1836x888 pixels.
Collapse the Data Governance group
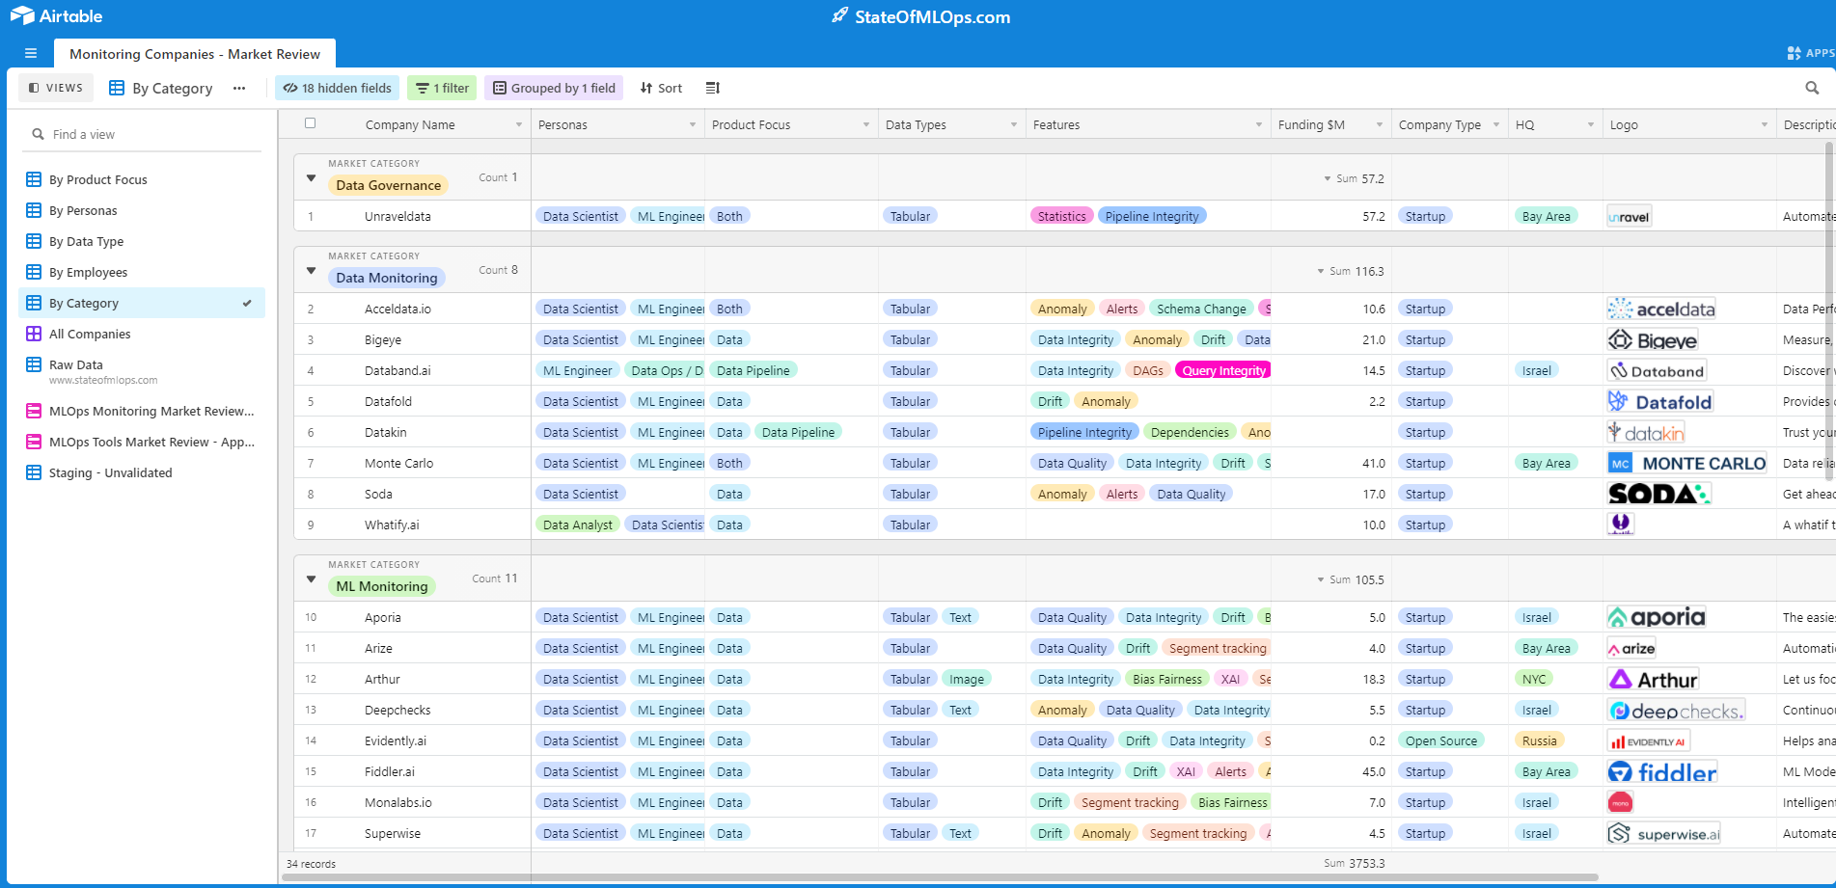pyautogui.click(x=311, y=177)
